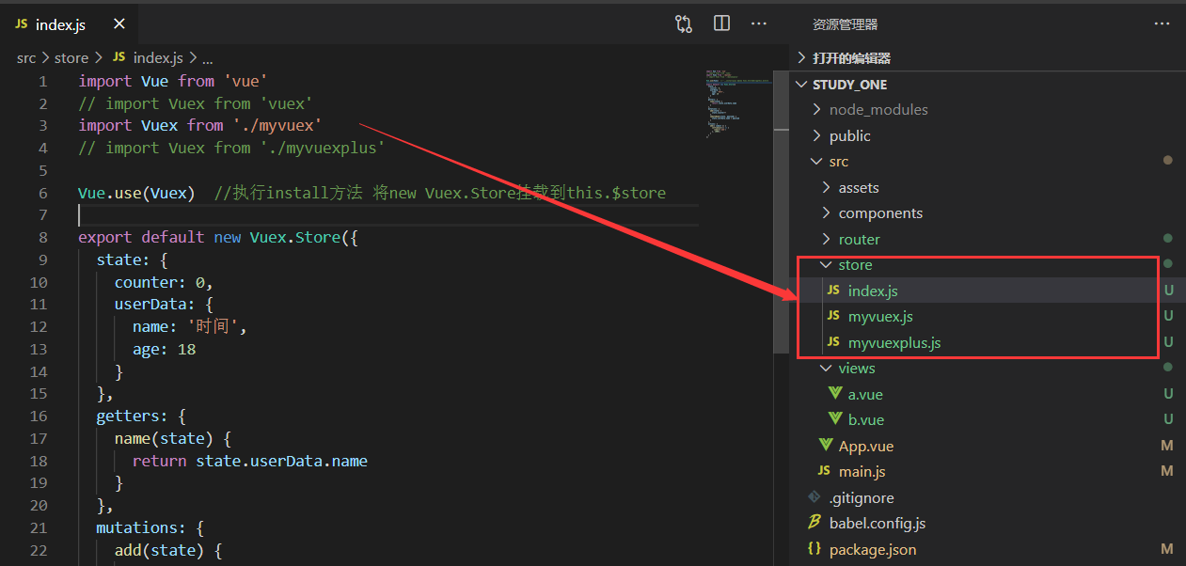Click the JS icon of main.js

[824, 471]
